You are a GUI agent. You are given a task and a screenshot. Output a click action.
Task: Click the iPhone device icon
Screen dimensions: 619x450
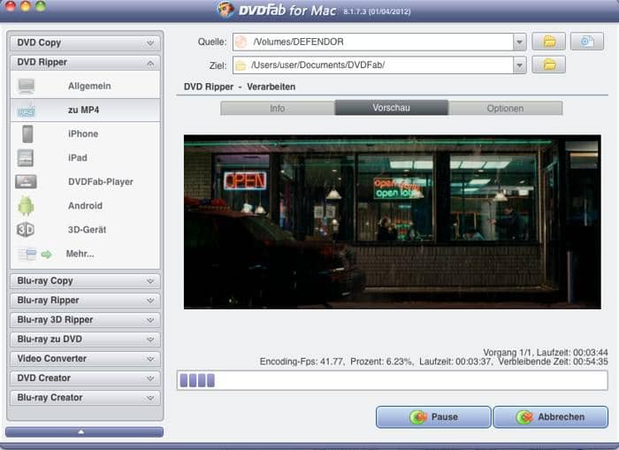click(x=27, y=133)
